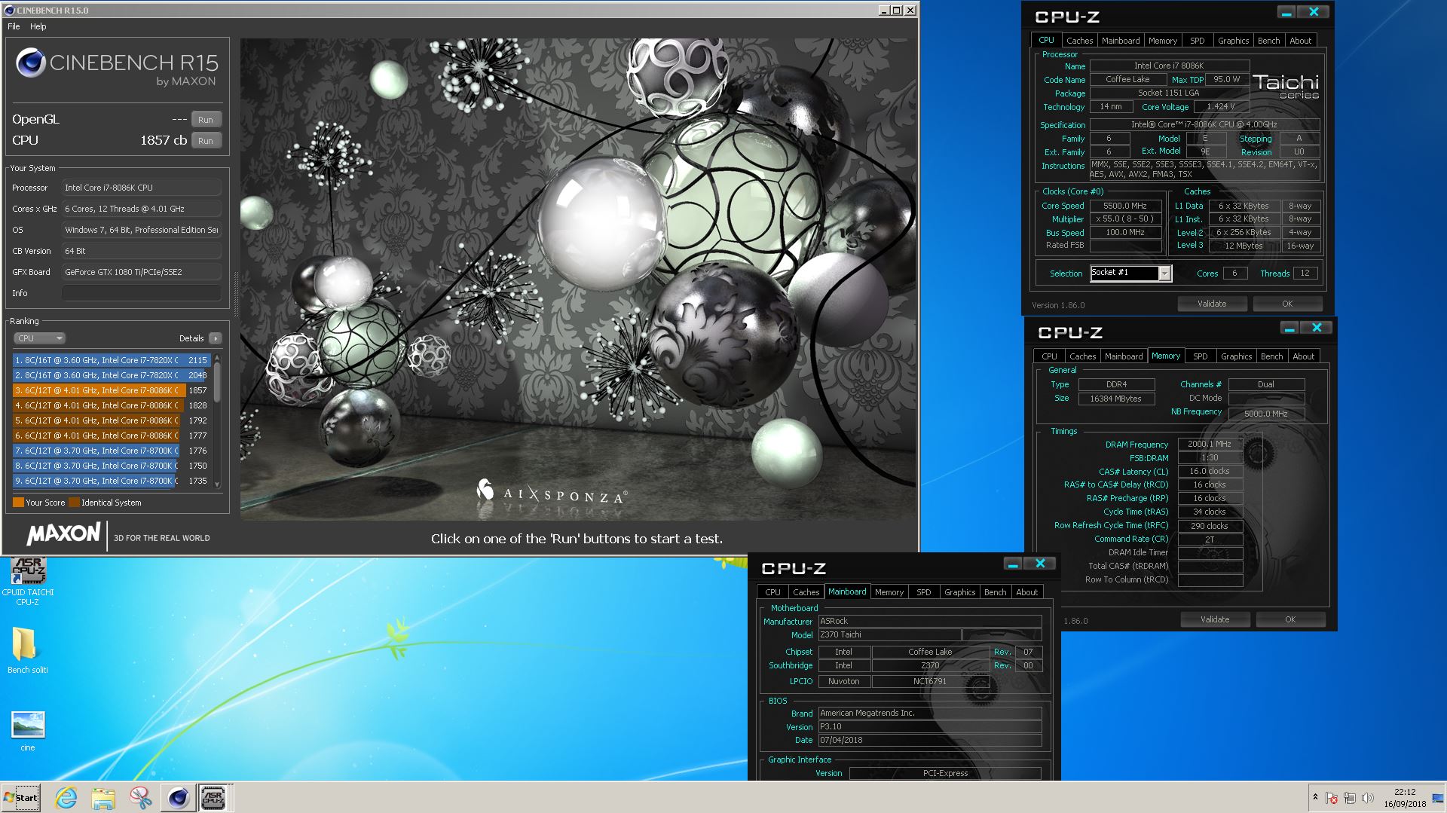Select ranking row 7 score 1776
Viewport: 1447px width, 813px height.
(x=111, y=451)
